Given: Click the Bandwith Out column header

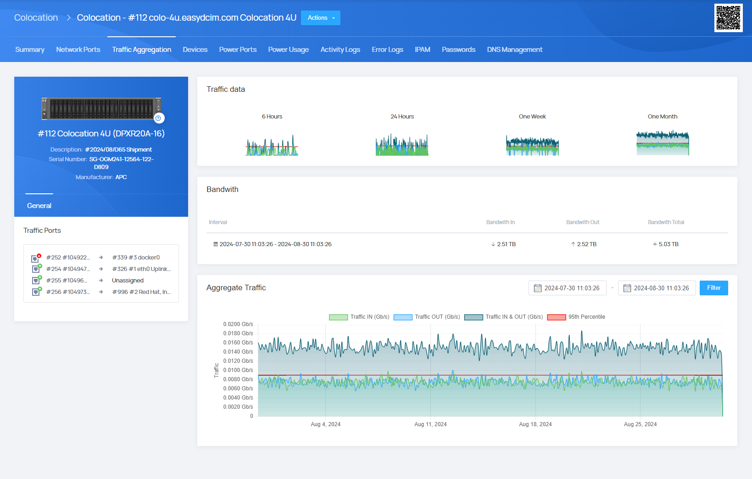Looking at the screenshot, I should (x=583, y=222).
